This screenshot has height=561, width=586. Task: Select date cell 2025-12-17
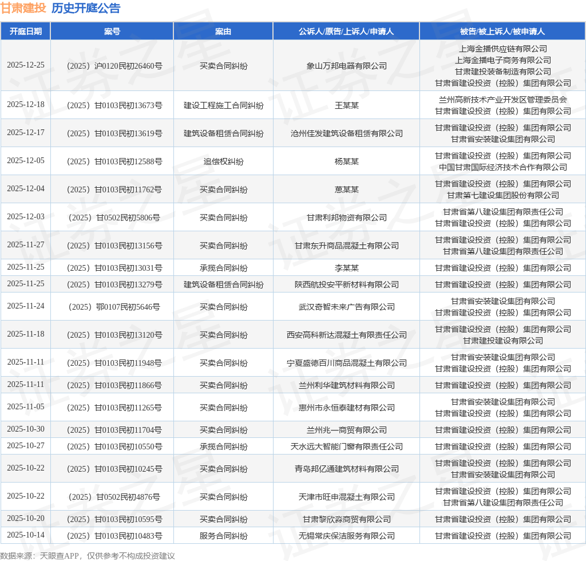(25, 133)
